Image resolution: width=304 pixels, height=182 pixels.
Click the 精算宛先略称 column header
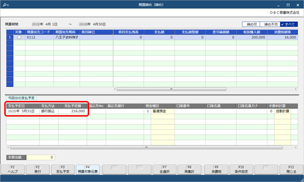point(67,32)
